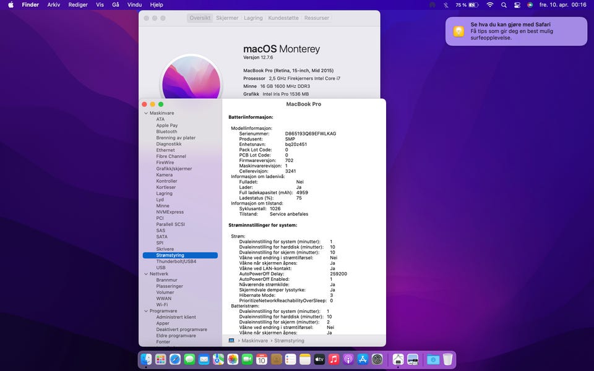594x371 pixels.
Task: Select Apple Pay in the sidebar
Action: [167, 126]
